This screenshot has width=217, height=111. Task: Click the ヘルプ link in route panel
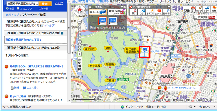120,28
